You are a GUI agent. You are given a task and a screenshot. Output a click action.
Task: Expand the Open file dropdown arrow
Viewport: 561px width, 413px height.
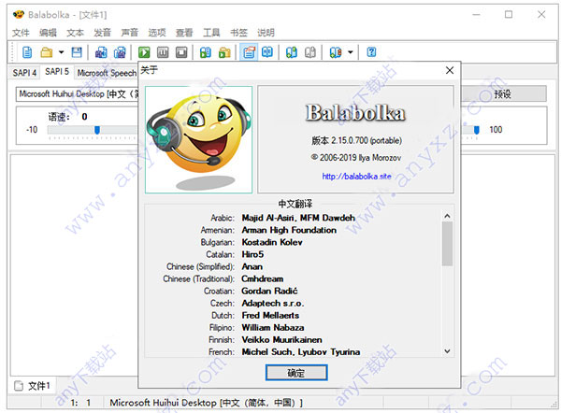61,52
